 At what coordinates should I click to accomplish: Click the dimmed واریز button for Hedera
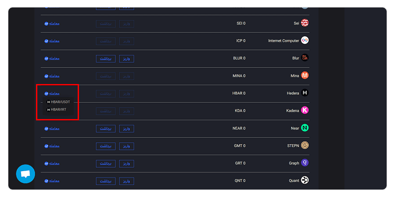pos(126,94)
